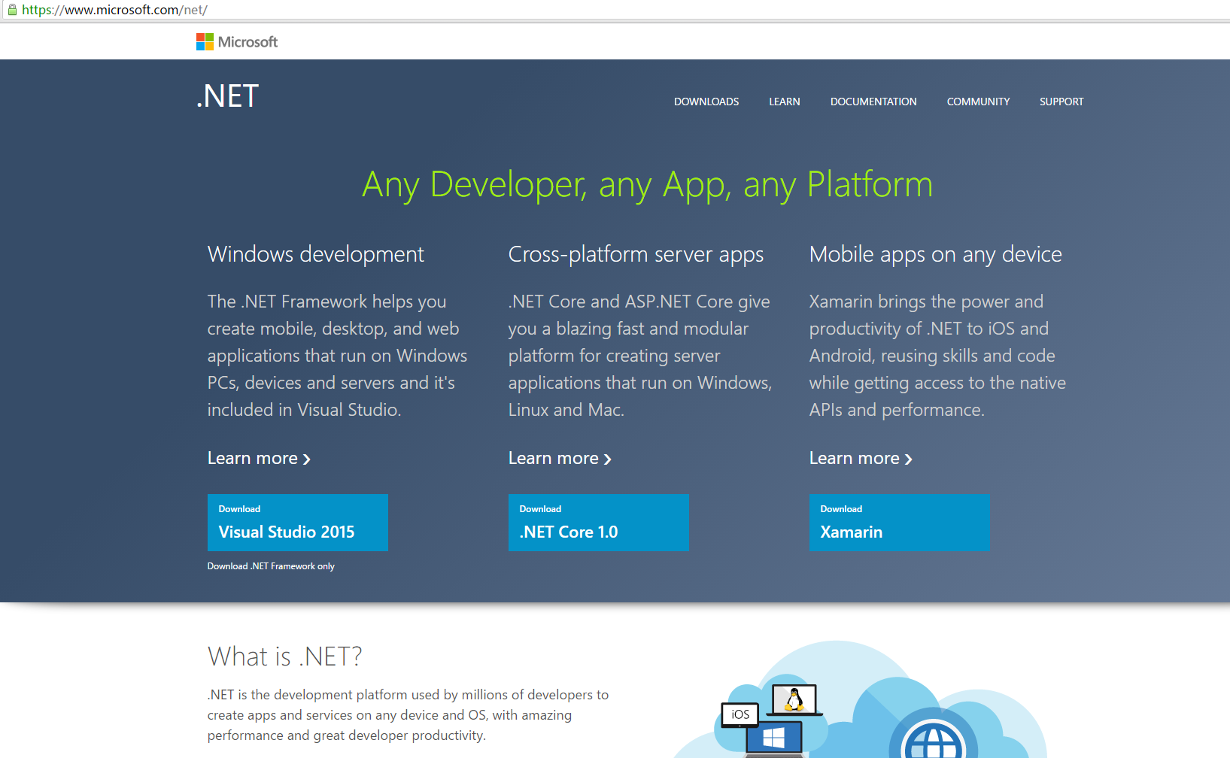
Task: Click 'Any Developer, any App, any Platform' headline
Action: tap(647, 185)
